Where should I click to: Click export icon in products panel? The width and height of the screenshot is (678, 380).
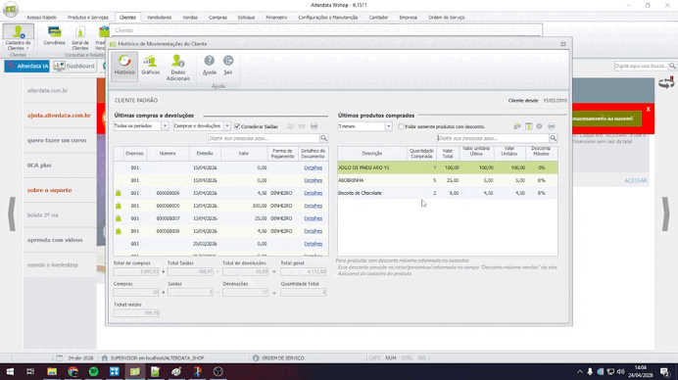point(517,126)
